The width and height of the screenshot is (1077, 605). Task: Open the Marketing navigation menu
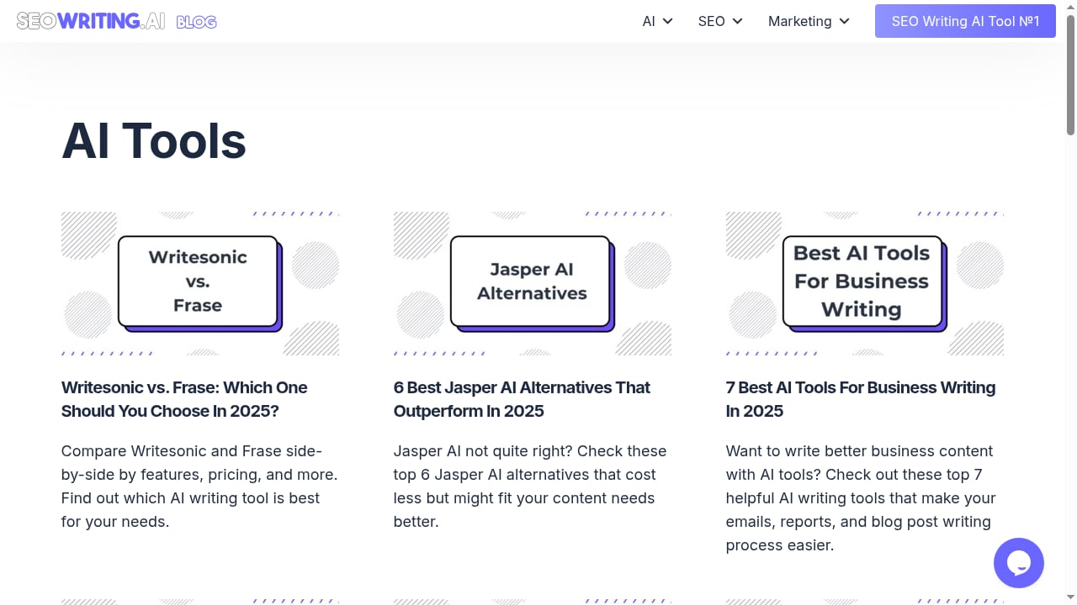(799, 21)
